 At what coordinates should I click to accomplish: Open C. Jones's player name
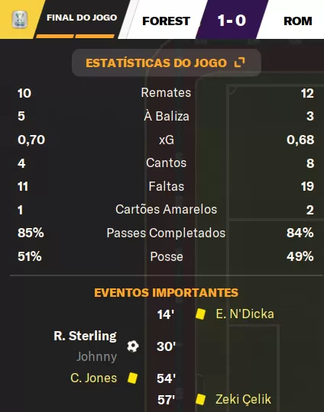tap(94, 378)
